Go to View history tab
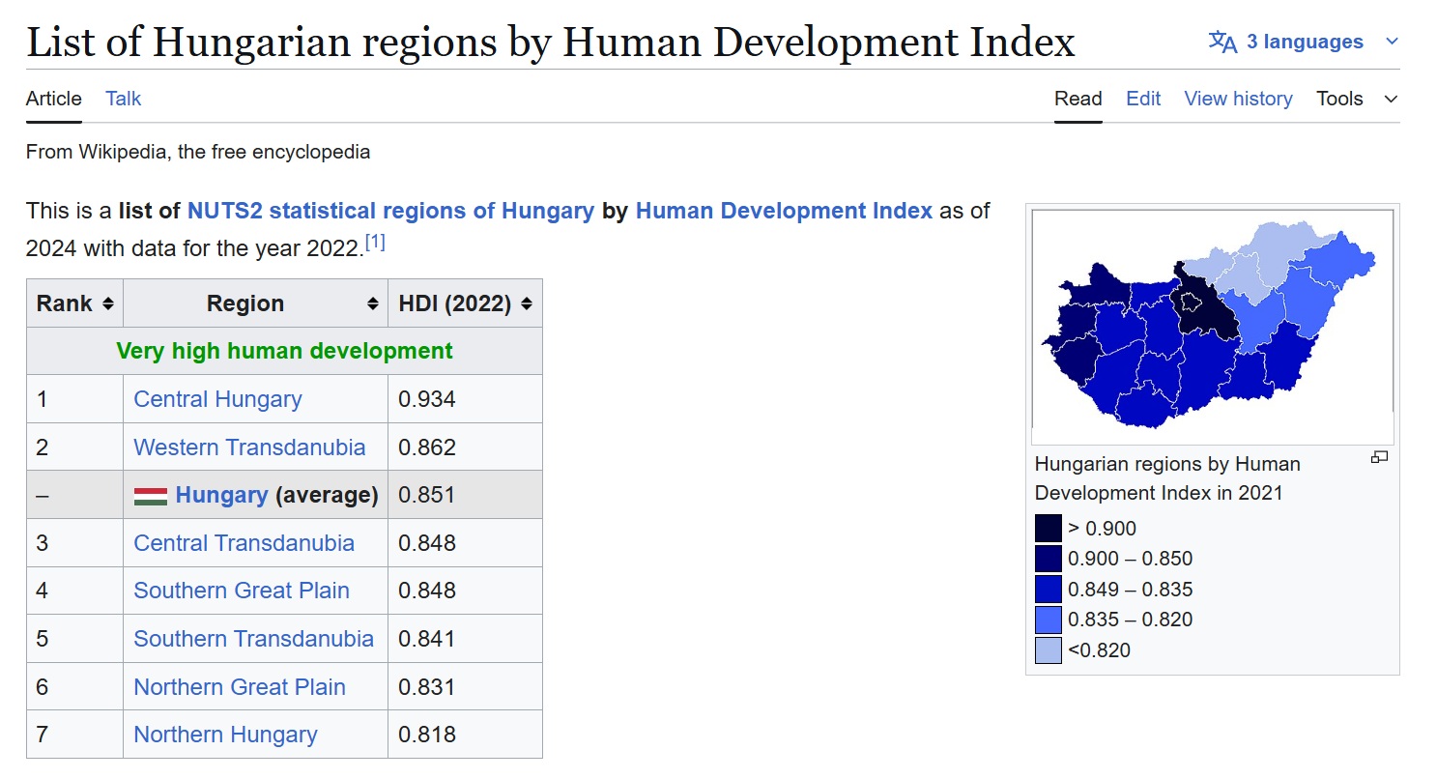The image size is (1437, 779). pos(1238,99)
